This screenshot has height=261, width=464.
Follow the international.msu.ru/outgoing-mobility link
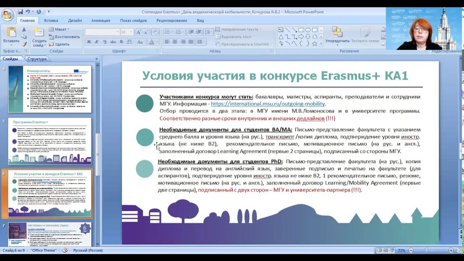[x=268, y=104]
